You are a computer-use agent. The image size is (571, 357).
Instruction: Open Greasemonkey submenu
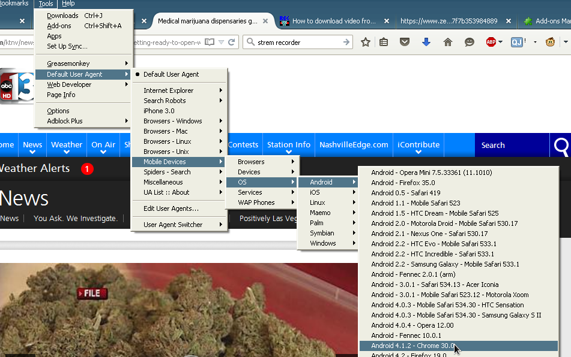[x=83, y=63]
